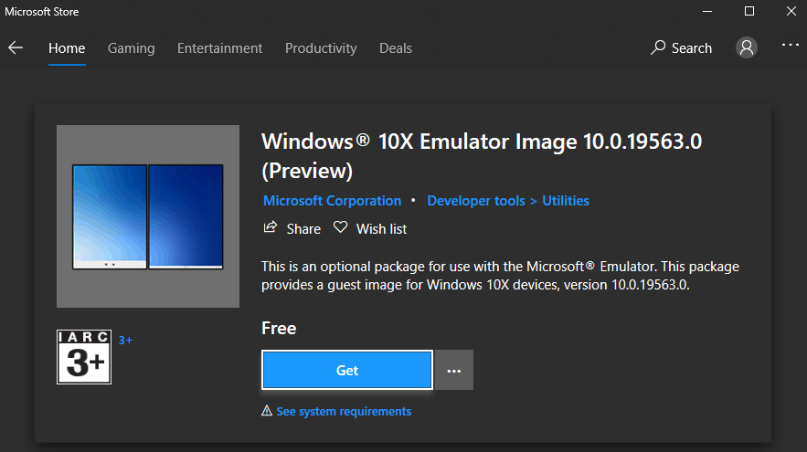Click the warning triangle icon
807x452 pixels.
(267, 410)
